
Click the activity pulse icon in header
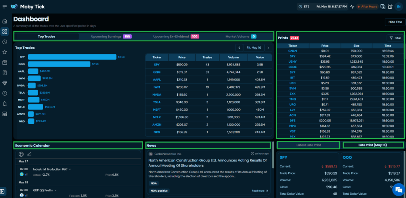tap(352, 6)
